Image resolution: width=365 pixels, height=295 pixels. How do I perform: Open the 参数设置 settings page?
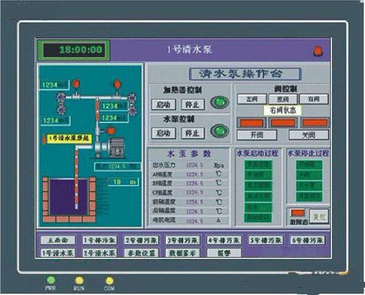click(x=142, y=253)
